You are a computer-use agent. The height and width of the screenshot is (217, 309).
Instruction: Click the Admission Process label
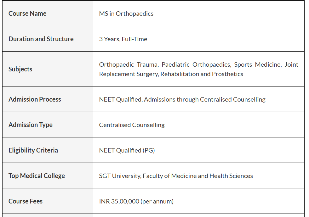35,99
